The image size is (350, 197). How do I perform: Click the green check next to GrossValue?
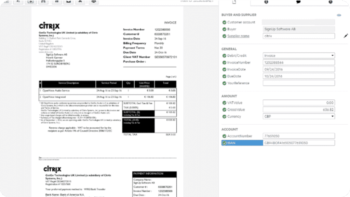pos(224,110)
